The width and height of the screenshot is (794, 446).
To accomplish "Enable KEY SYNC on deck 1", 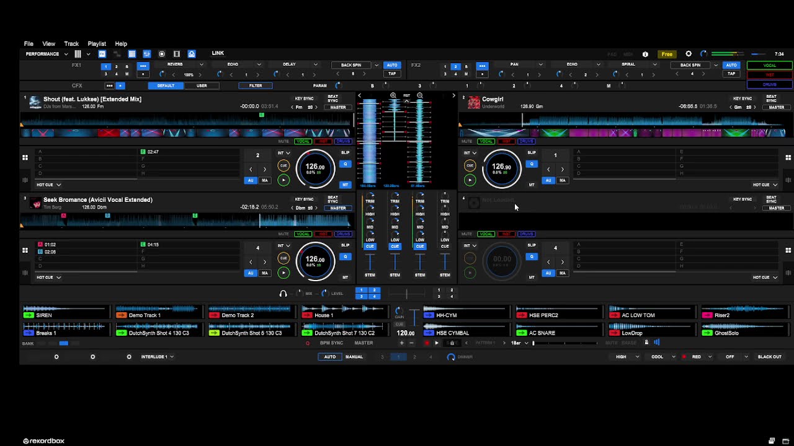I will click(304, 98).
